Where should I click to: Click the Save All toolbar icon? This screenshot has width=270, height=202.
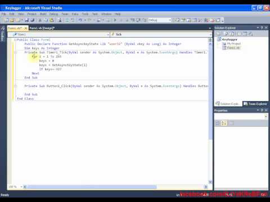tap(32, 20)
